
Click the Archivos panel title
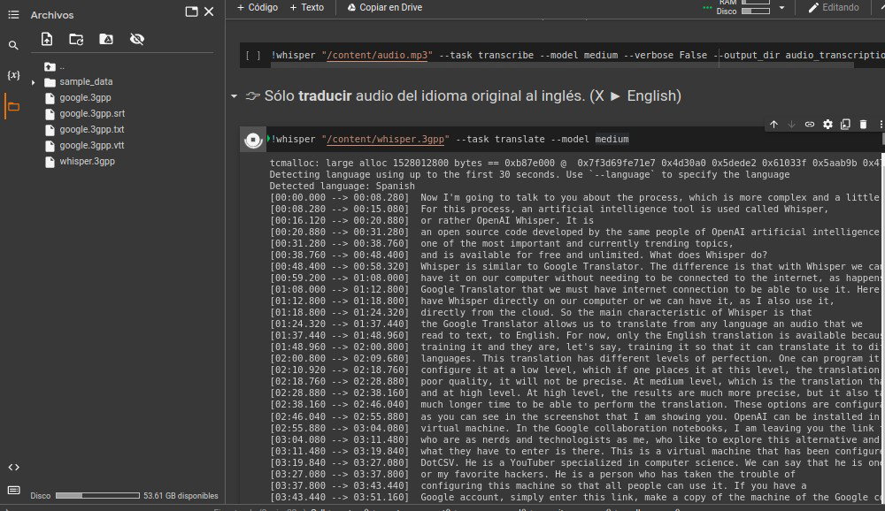[x=52, y=15]
